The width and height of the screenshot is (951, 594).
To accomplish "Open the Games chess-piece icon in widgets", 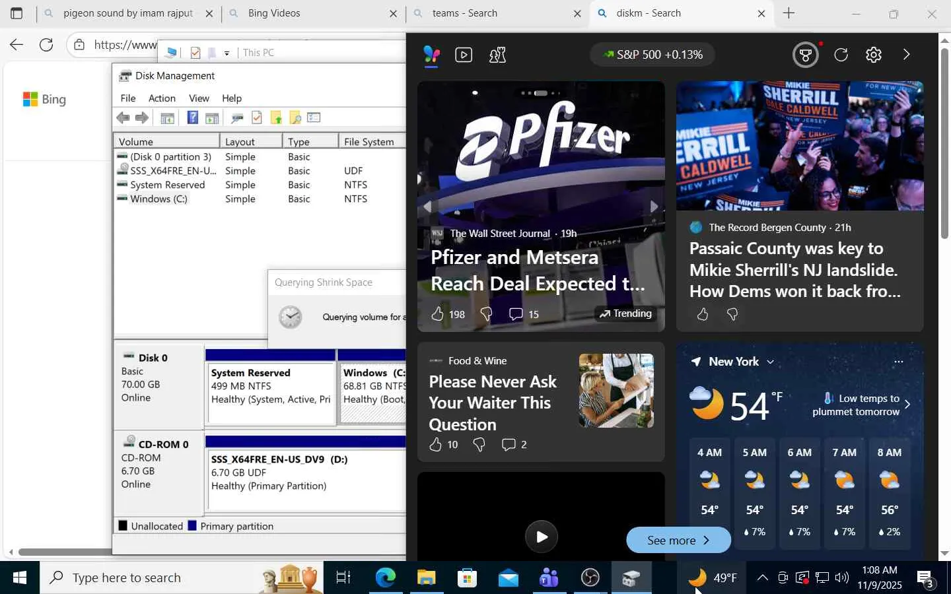I will tap(497, 55).
